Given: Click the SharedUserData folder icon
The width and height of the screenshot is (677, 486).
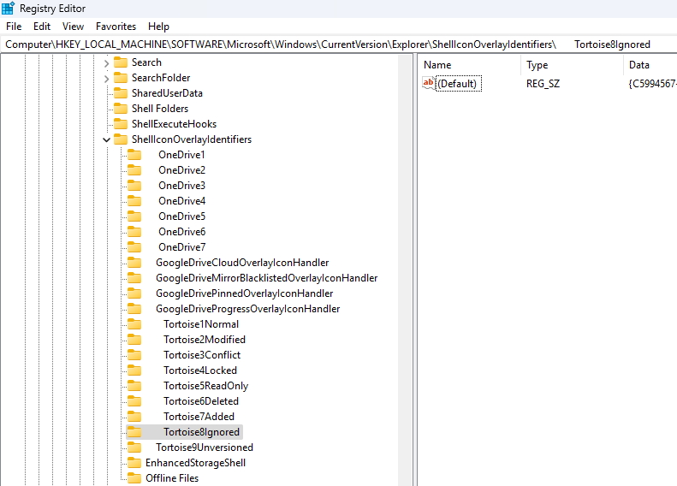Looking at the screenshot, I should pyautogui.click(x=121, y=93).
